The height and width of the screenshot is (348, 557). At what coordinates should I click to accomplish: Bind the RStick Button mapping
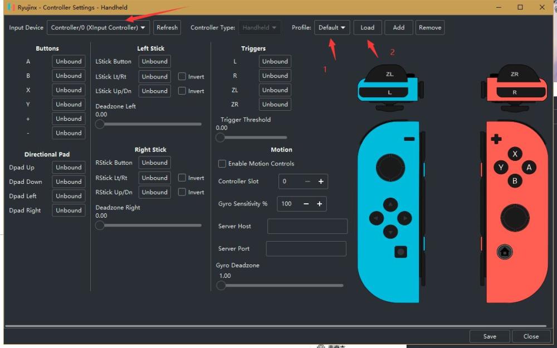pos(154,163)
